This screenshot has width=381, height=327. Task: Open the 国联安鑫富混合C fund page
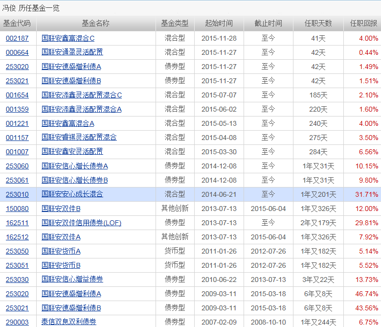pyautogui.click(x=68, y=38)
